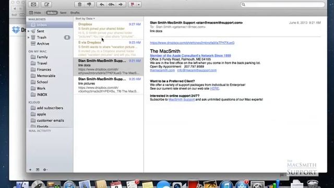The width and height of the screenshot is (334, 188).
Task: Open the Family folder
Action: 42,57
